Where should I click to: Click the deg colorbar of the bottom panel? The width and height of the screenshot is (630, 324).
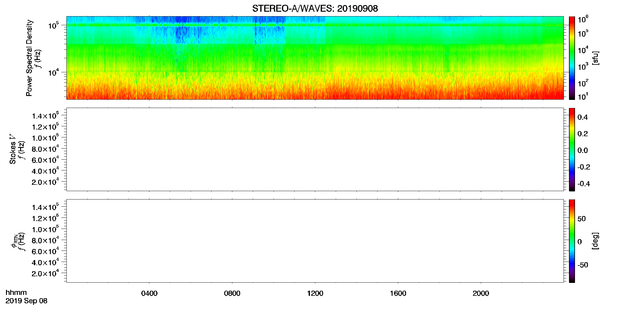tap(572, 241)
